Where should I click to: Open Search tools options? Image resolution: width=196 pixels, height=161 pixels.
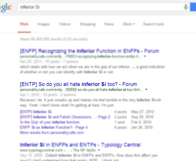153,24
